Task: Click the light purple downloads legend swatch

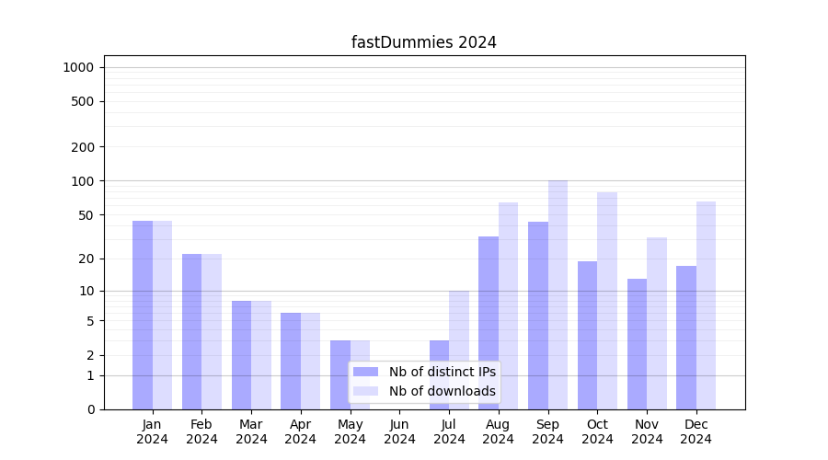Action: point(365,391)
